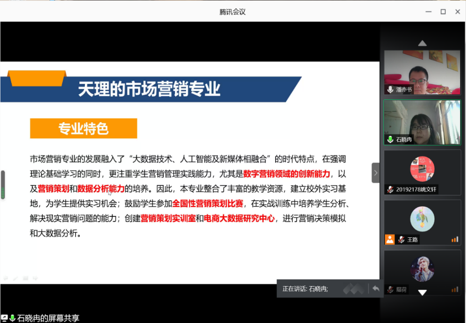Click the screen share icon at bottom left
Screen dimensions: 466x323
click(5, 318)
